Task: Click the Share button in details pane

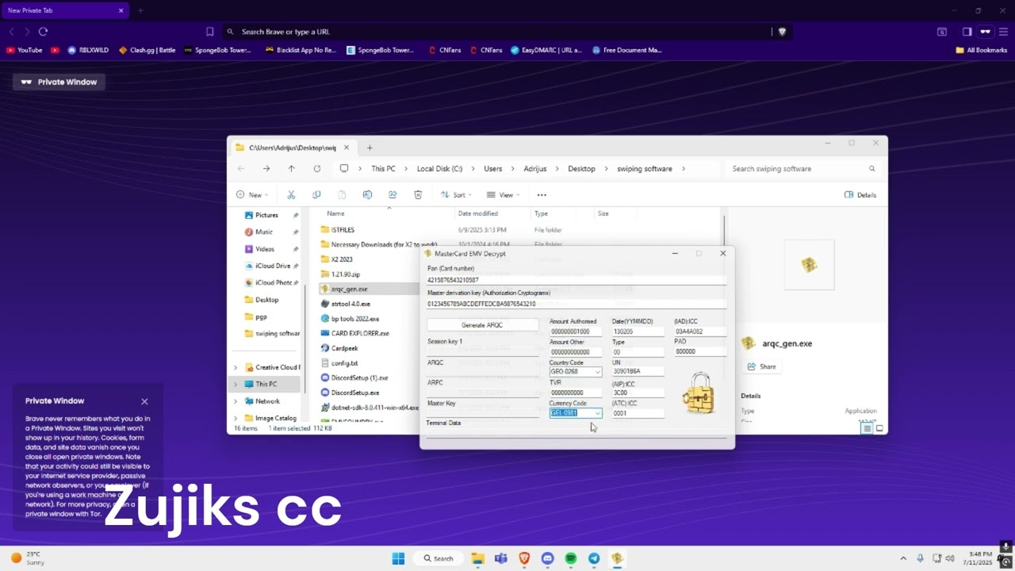Action: 761,367
